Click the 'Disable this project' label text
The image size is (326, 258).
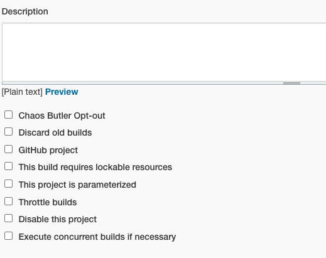pyautogui.click(x=58, y=219)
